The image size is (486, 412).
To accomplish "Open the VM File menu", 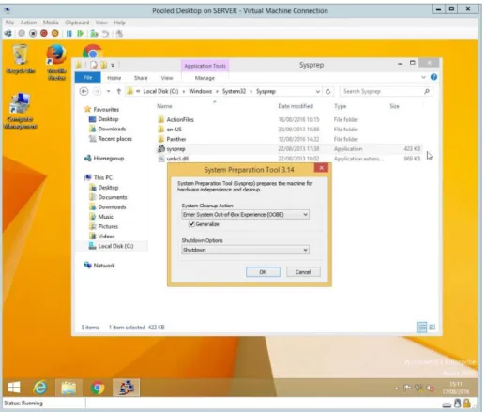I will pyautogui.click(x=9, y=23).
